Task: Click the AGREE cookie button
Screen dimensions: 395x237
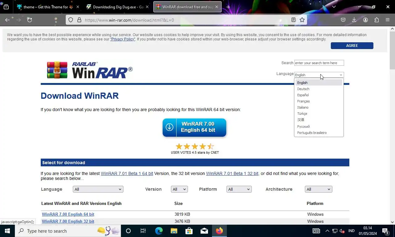Action: pyautogui.click(x=352, y=46)
